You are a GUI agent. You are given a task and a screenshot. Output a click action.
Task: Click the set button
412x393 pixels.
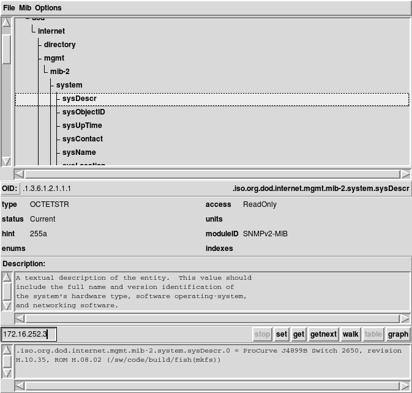tap(281, 334)
